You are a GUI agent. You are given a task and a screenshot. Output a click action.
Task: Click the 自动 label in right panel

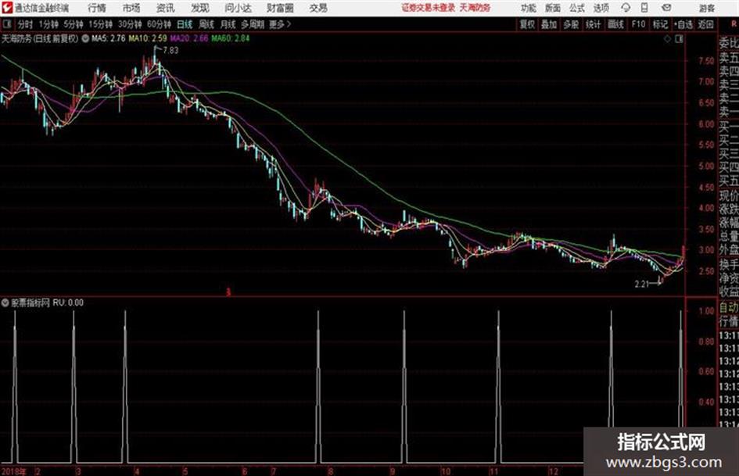point(729,308)
